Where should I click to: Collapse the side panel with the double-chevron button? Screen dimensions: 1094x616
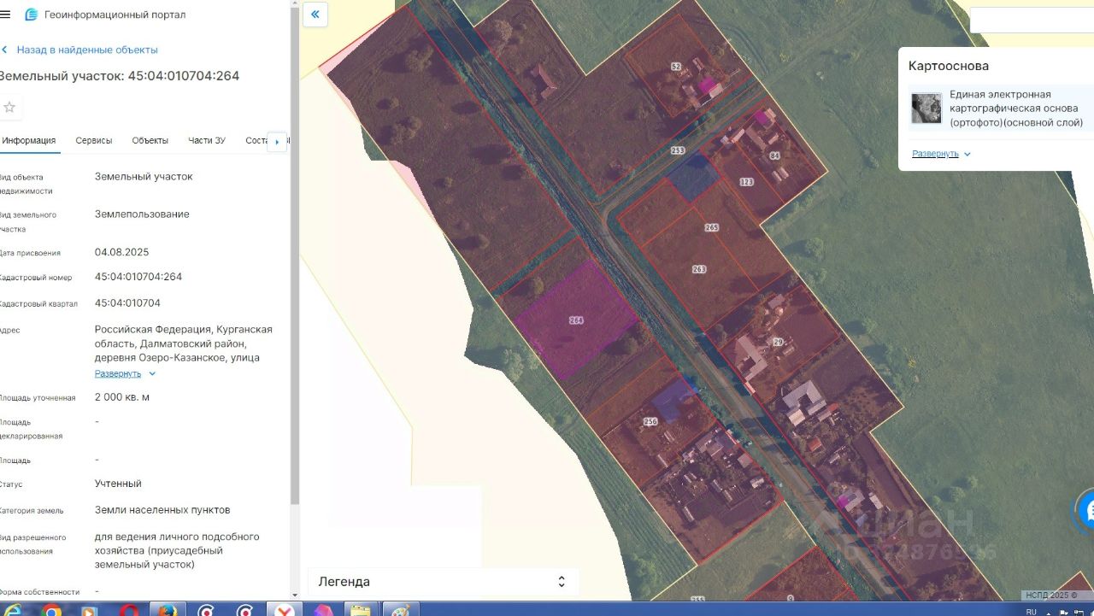(315, 15)
